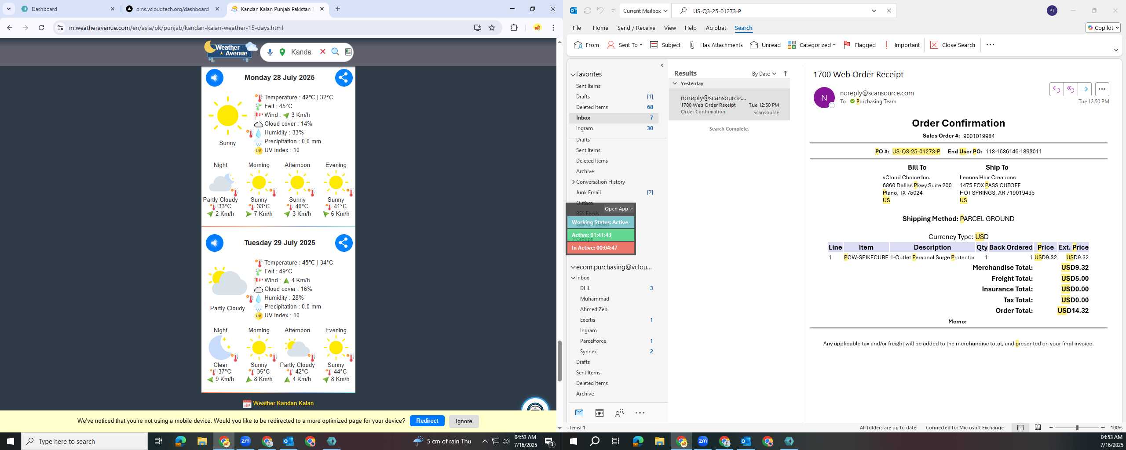The image size is (1126, 450).
Task: Click the Chrome address bar URL
Action: coord(176,28)
